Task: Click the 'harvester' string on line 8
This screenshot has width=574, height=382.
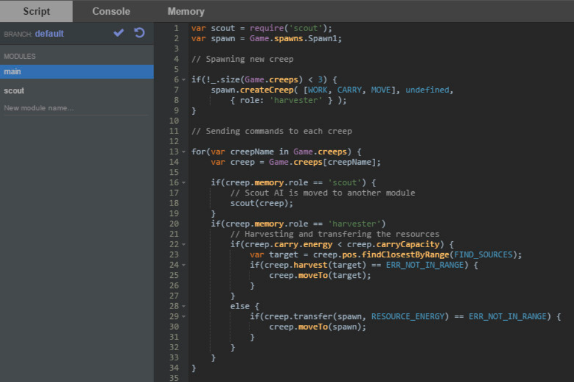Action: coord(296,101)
